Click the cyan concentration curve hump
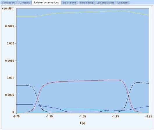The height and width of the screenshot is (130, 154). [x=82, y=109]
